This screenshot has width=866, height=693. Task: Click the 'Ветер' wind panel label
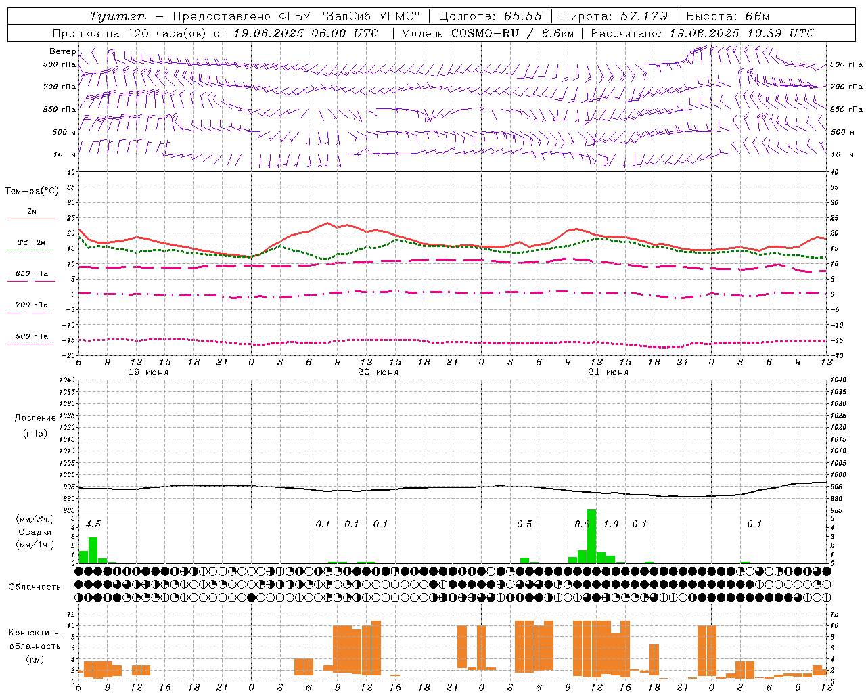(x=62, y=51)
